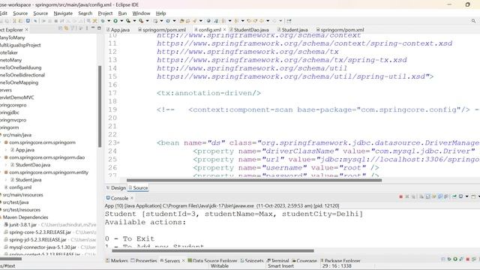The width and height of the screenshot is (480, 270).
Task: Open the Run button's dropdown arrow
Action: click(121, 21)
